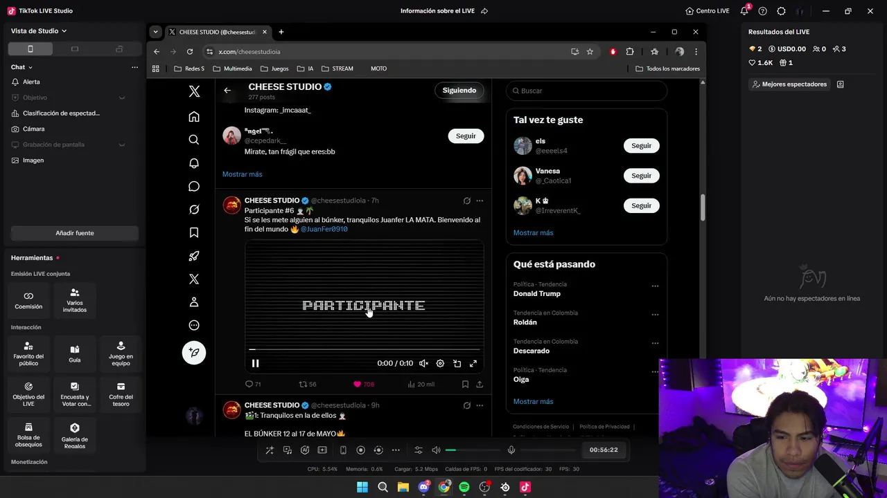The image size is (887, 498).
Task: Open the Coemisión co-host tool
Action: click(28, 300)
